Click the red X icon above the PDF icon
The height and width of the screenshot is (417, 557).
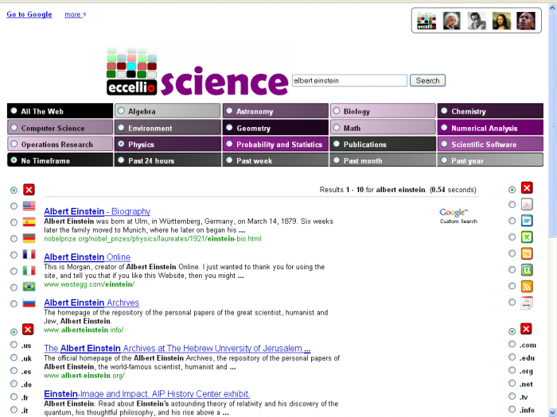point(527,188)
